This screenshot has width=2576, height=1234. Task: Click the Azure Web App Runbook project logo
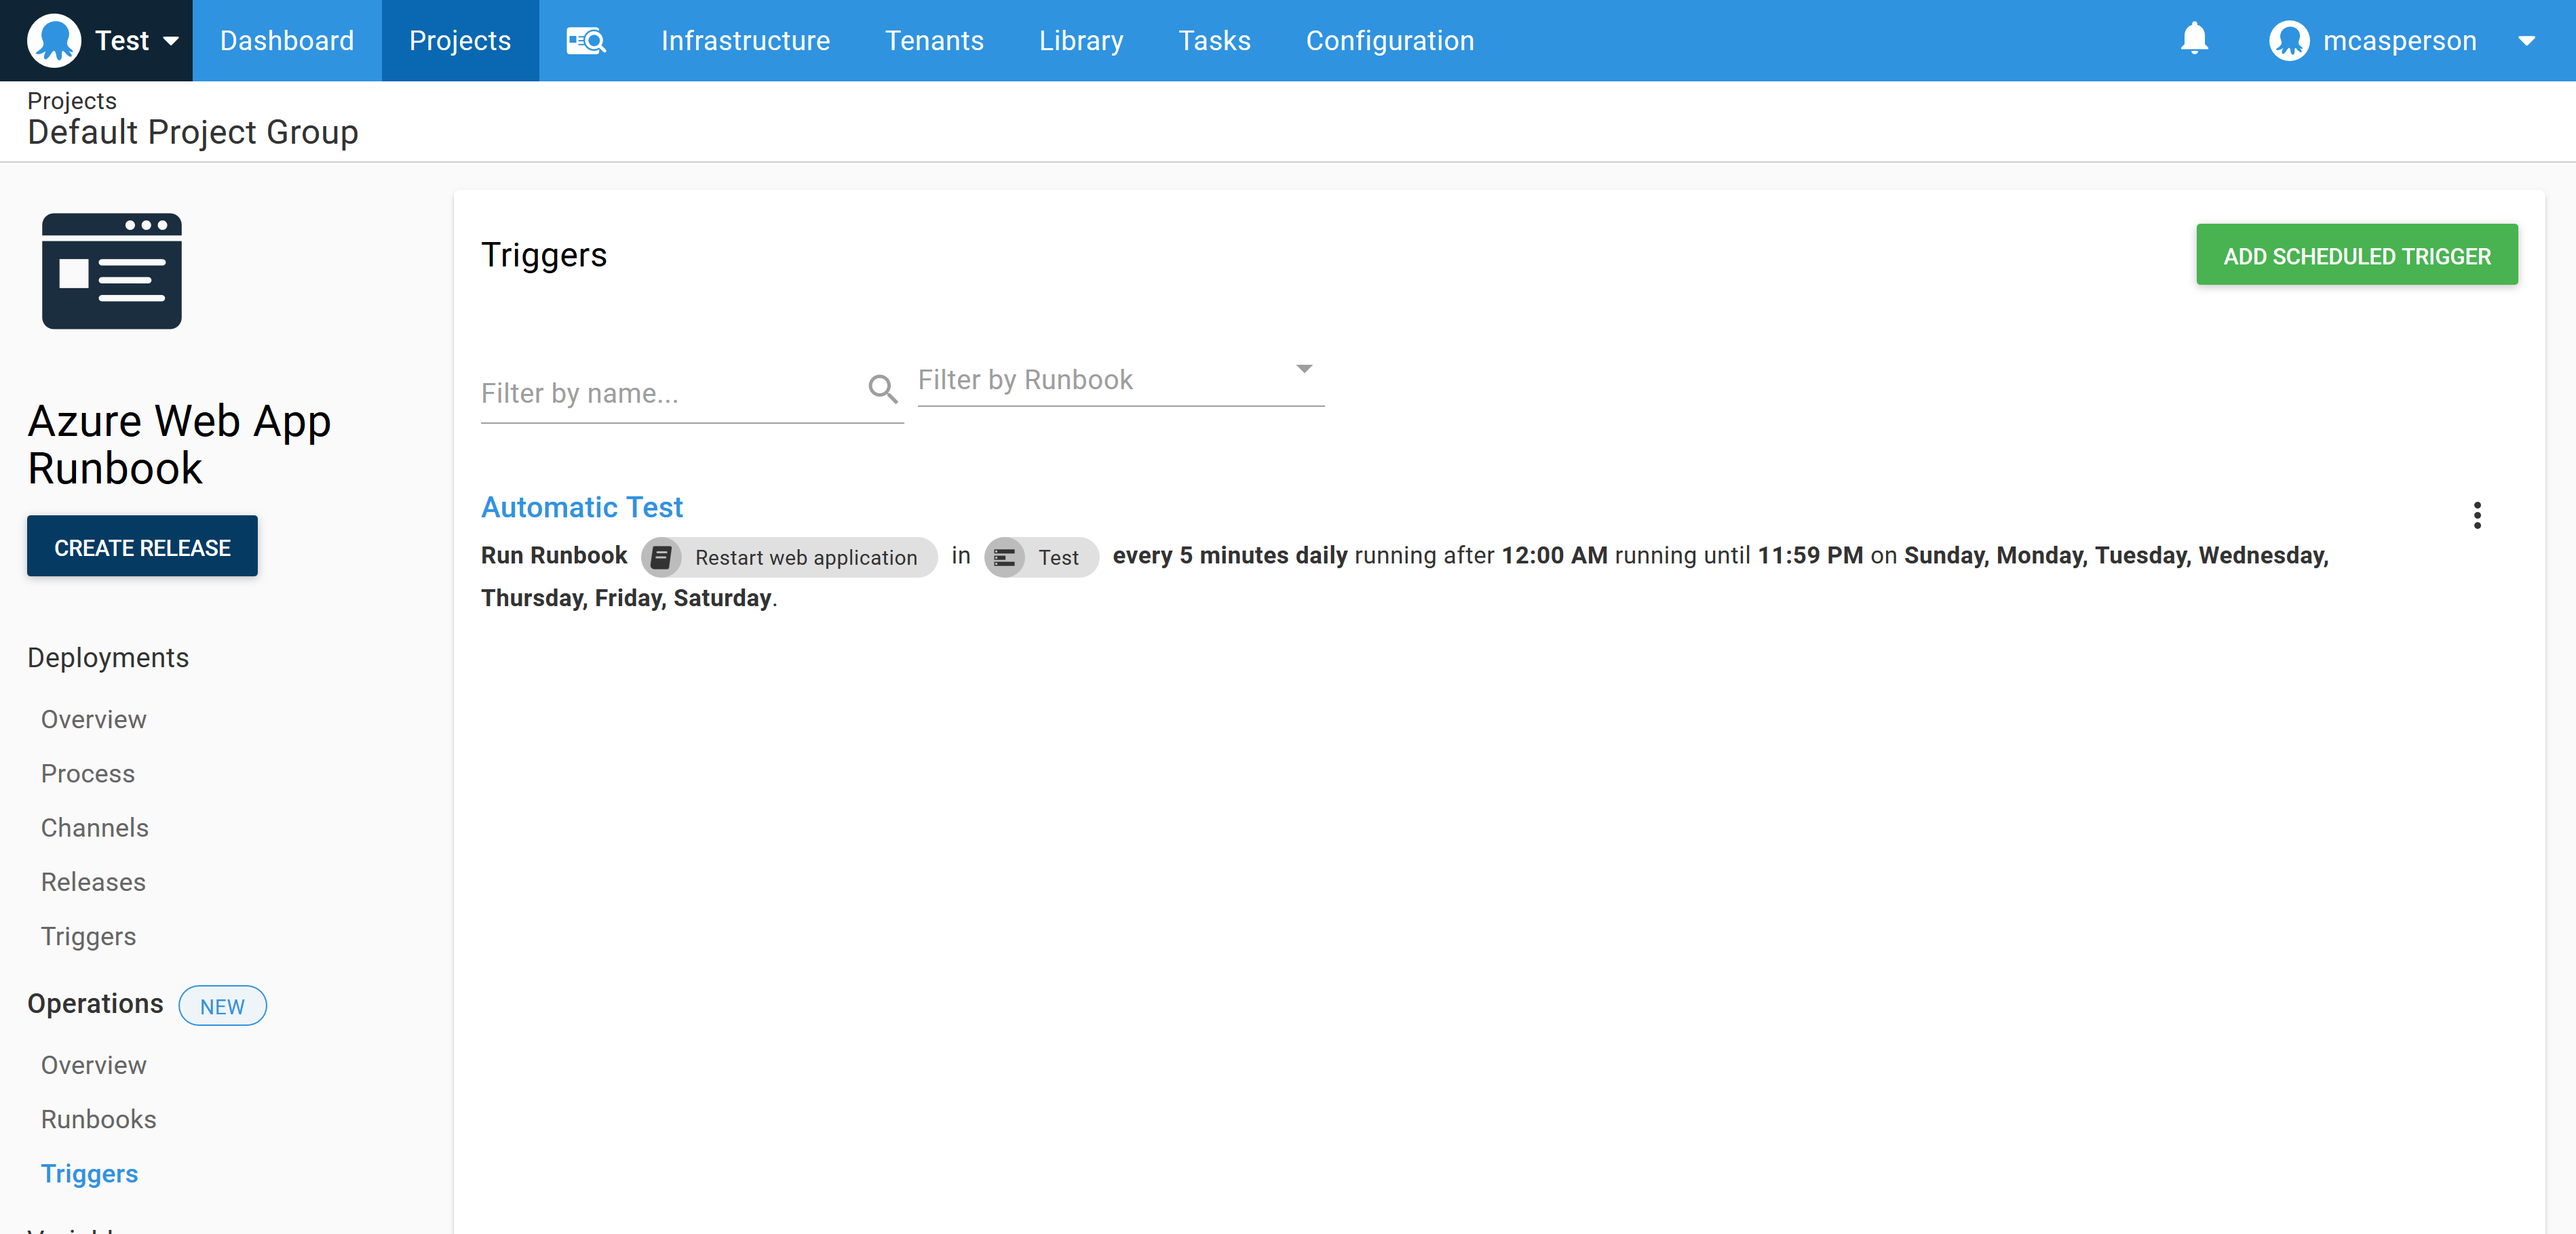click(x=111, y=271)
